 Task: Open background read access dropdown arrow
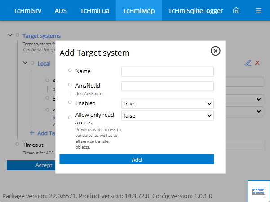coord(258,111)
